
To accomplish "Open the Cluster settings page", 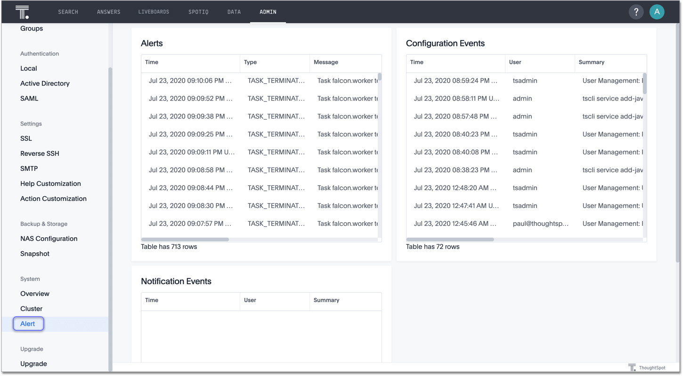I will click(31, 308).
